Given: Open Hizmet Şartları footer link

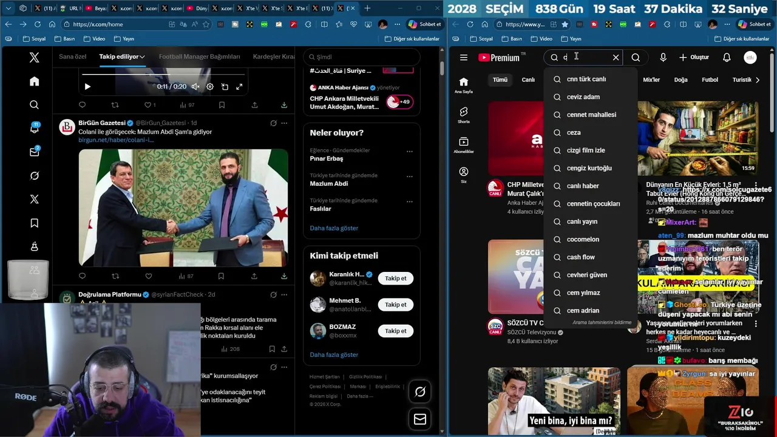Looking at the screenshot, I should (x=325, y=377).
